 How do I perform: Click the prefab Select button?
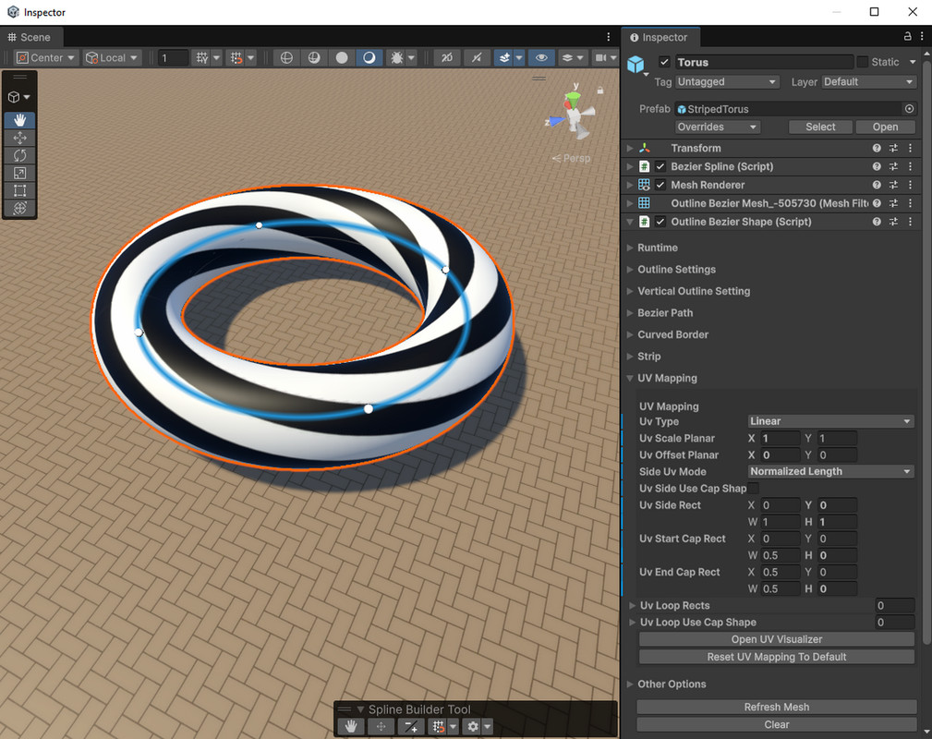(820, 127)
